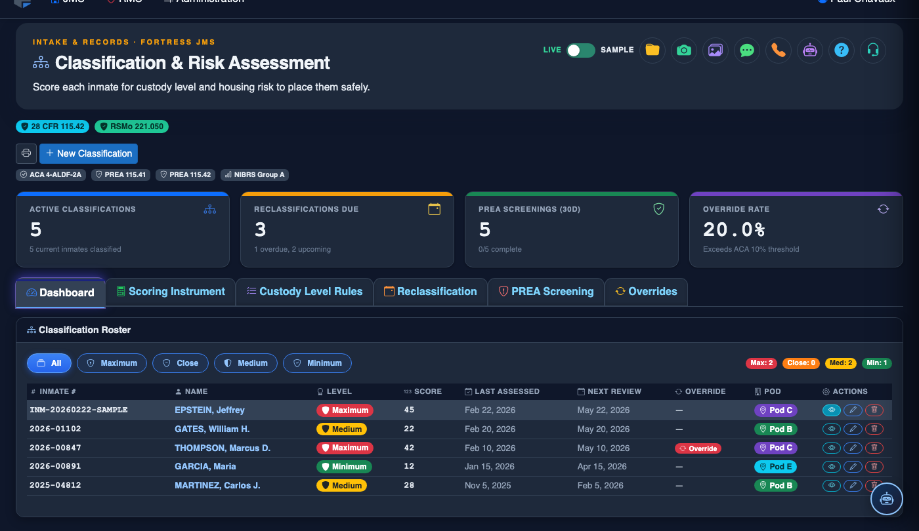Viewport: 919px width, 531px height.
Task: Click the orange phone icon
Action: click(778, 50)
